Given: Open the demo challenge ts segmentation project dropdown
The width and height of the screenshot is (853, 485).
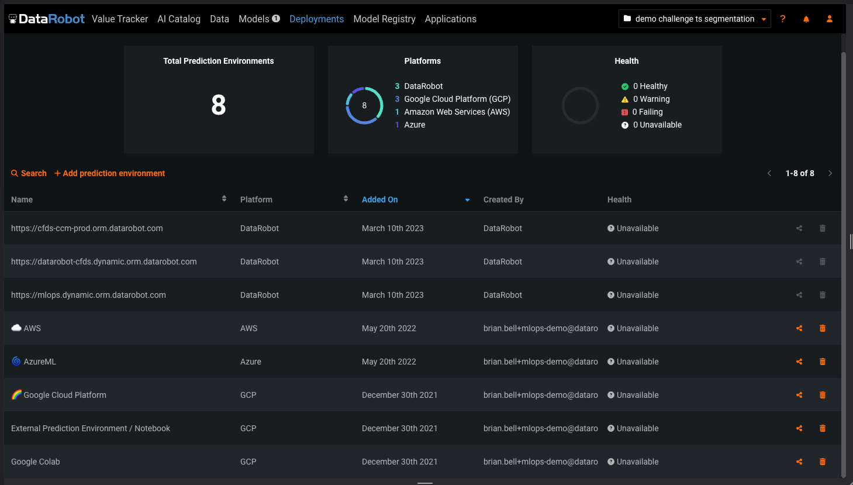Looking at the screenshot, I should (695, 19).
